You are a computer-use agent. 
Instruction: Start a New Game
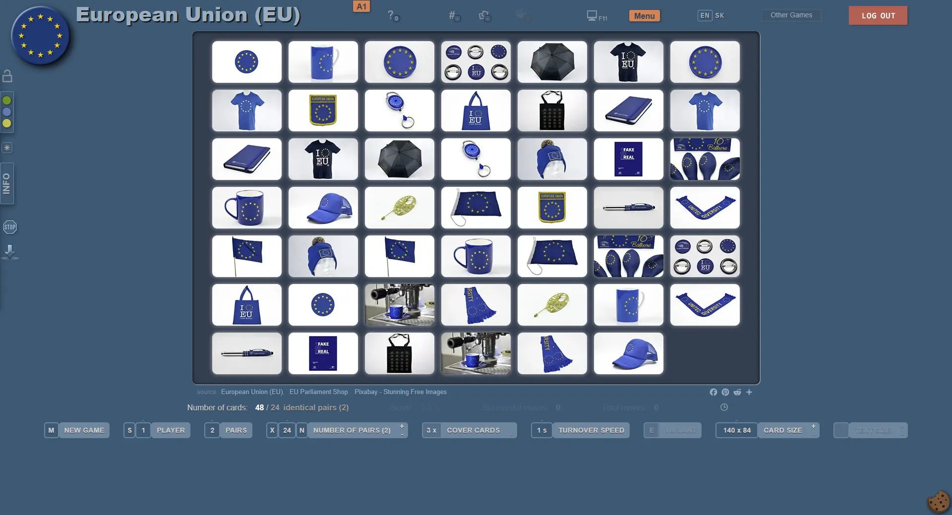[x=84, y=430]
